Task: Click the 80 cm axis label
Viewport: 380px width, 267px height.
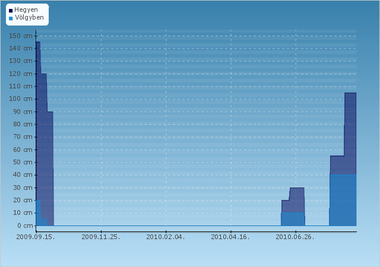Action: (x=23, y=125)
